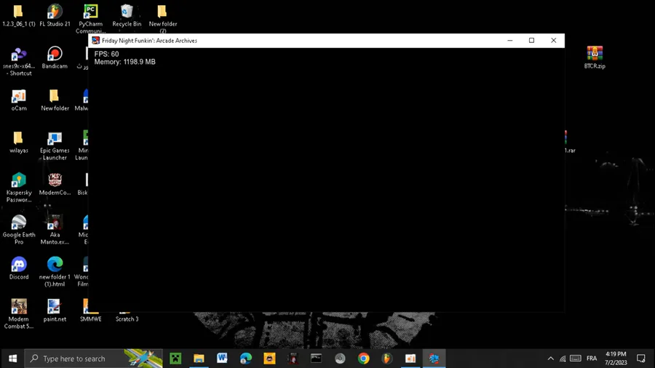Open the touch keyboard tray icon

coord(576,359)
